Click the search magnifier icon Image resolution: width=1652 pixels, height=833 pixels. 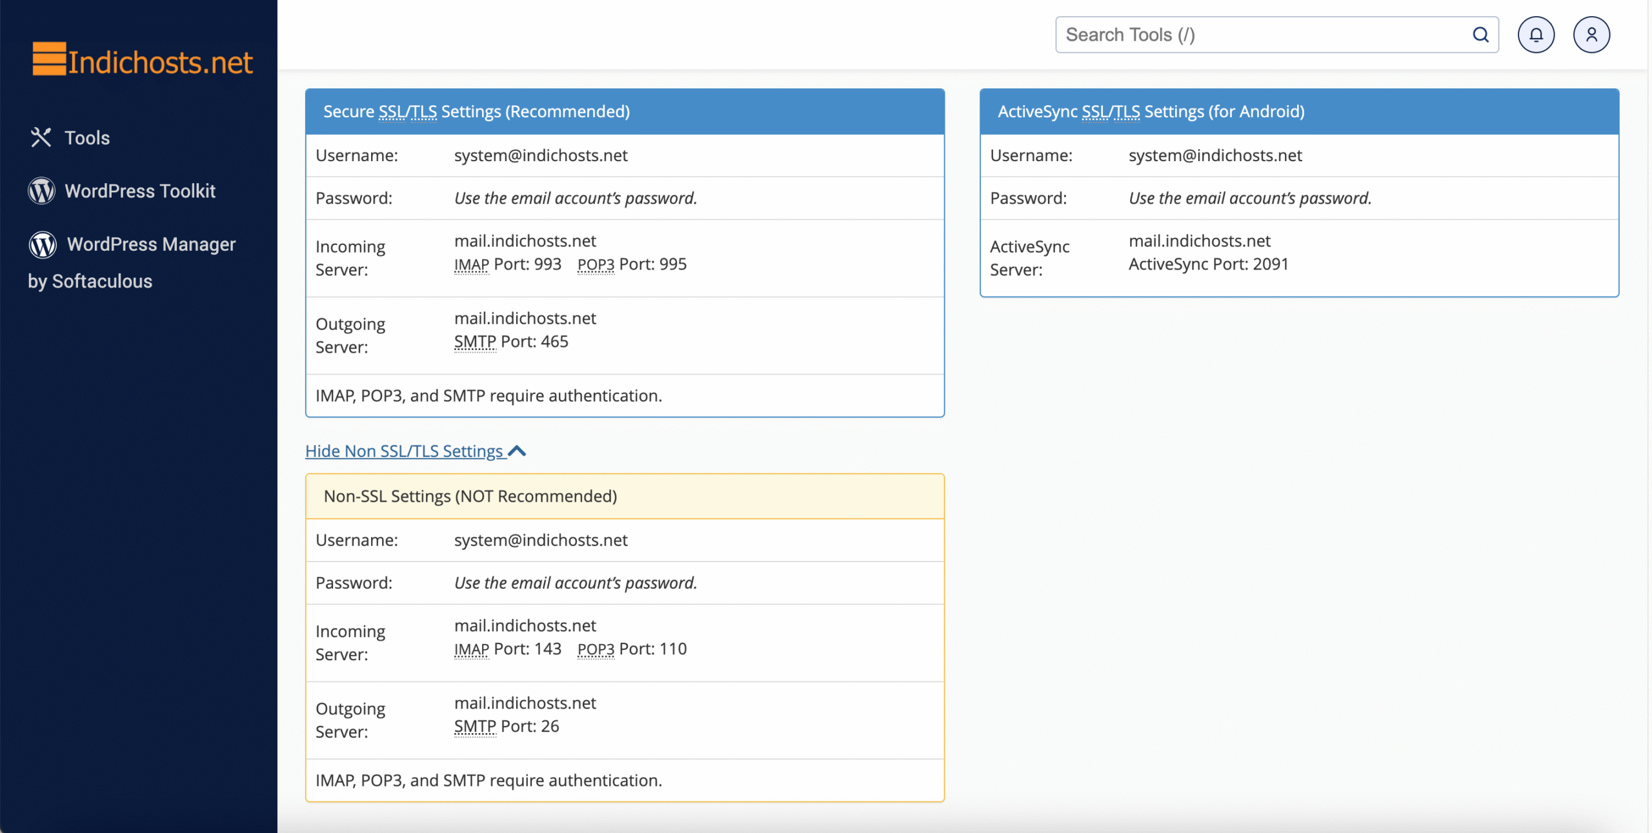[1480, 34]
